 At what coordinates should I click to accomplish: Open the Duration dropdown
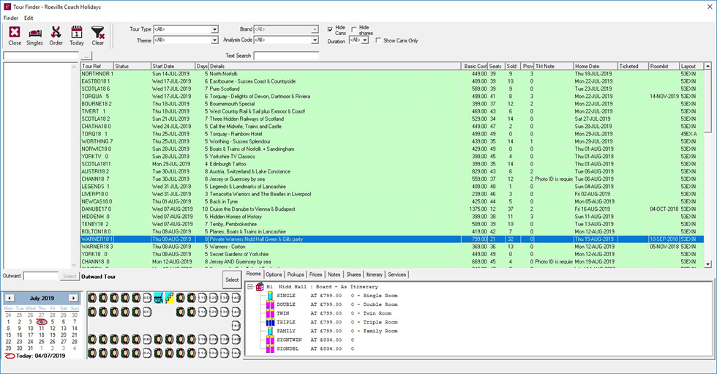point(365,40)
